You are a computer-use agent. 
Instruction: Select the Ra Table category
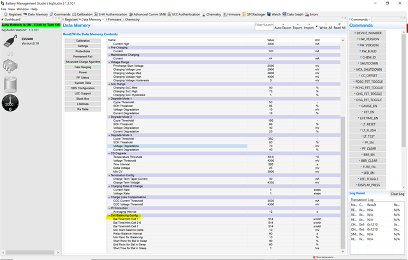pyautogui.click(x=83, y=109)
